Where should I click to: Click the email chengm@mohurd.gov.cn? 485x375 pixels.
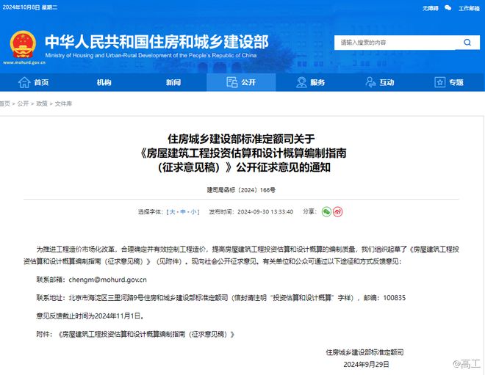tap(107, 280)
